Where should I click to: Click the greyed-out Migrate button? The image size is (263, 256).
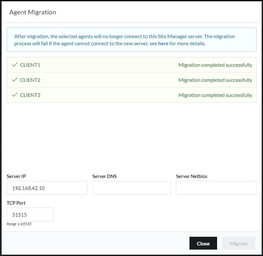pos(239,243)
